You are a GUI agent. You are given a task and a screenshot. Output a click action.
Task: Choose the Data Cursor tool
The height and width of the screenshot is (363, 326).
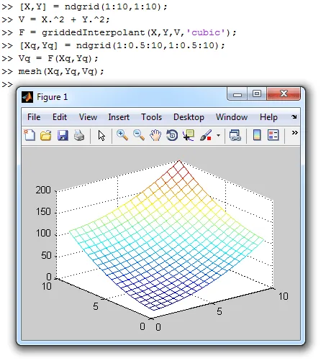[189, 135]
